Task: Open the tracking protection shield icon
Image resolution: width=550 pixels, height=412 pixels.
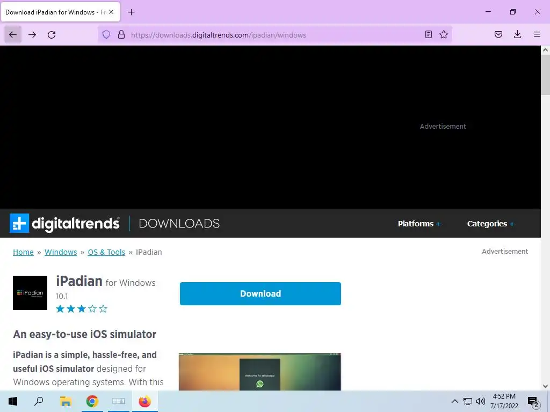Action: tap(106, 34)
